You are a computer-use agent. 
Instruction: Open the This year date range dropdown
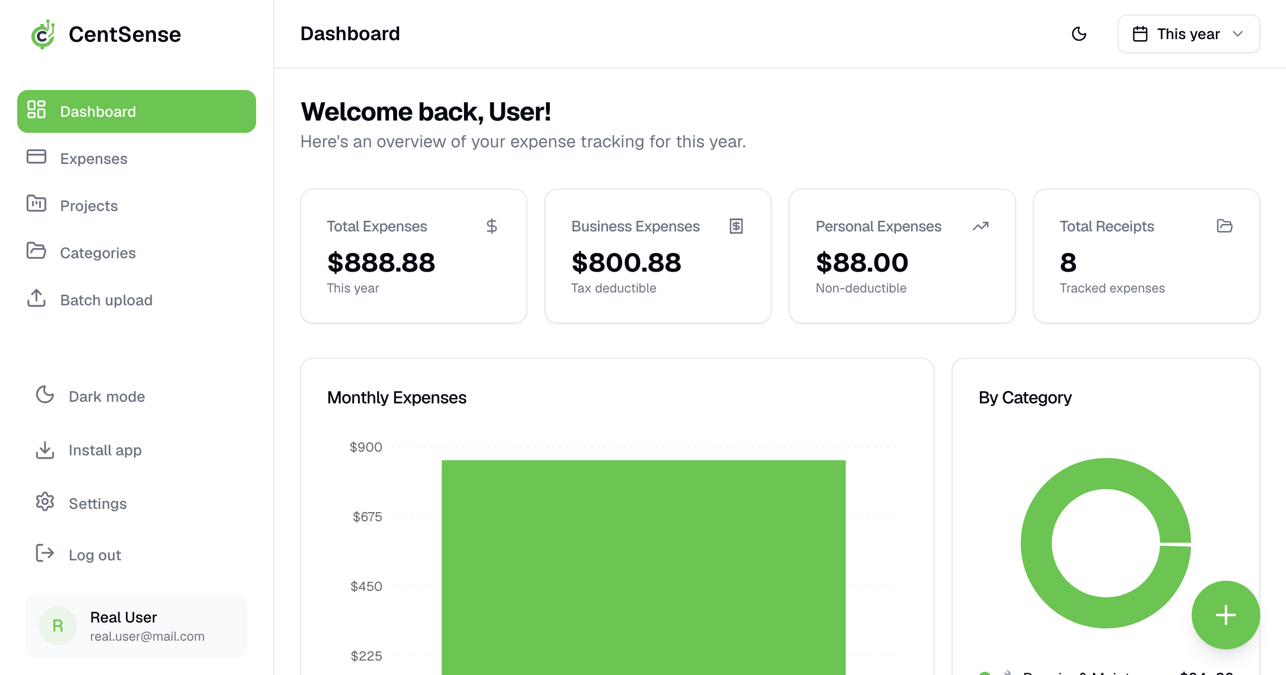pos(1188,34)
